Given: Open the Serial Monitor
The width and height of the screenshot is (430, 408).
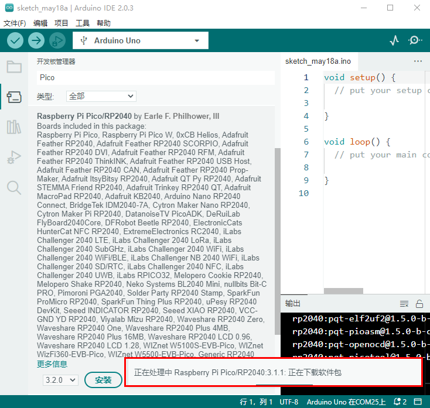Looking at the screenshot, I should click(415, 40).
